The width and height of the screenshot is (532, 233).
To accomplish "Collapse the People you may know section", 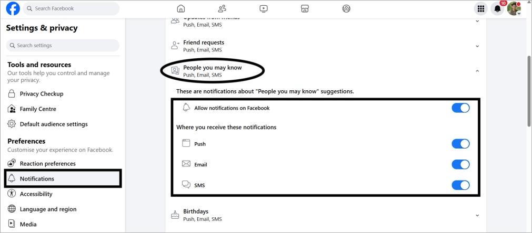I will (477, 71).
